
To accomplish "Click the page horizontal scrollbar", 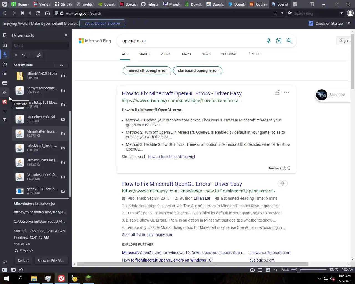I will click(x=192, y=264).
